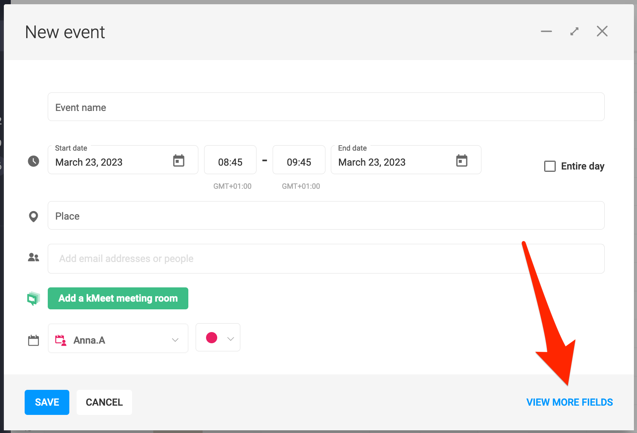This screenshot has height=433, width=637.
Task: Expand the dialog with the fullscreen arrow icon
Action: point(574,32)
